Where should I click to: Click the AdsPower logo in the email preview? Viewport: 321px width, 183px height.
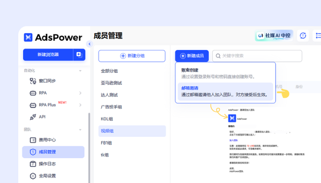(x=232, y=118)
